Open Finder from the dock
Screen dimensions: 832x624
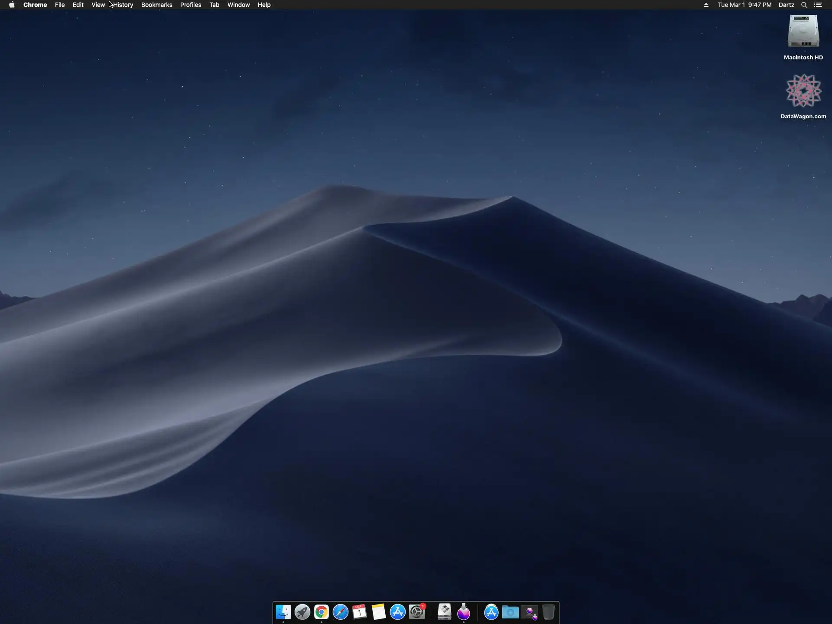283,612
